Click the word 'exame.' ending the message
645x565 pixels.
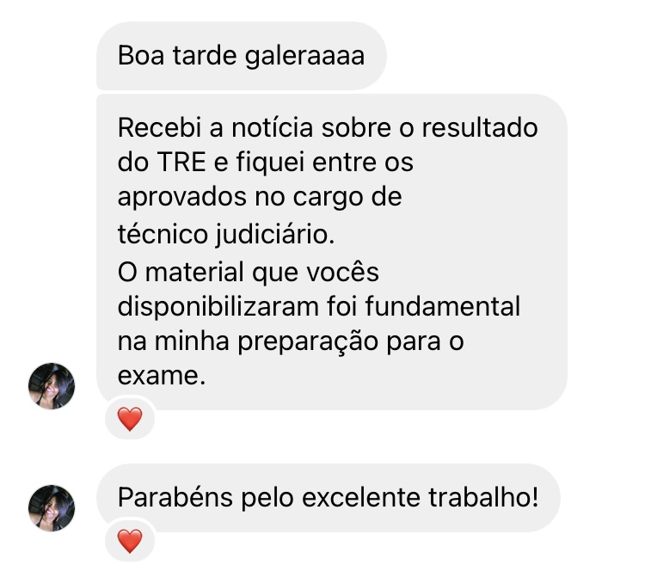coord(162,376)
